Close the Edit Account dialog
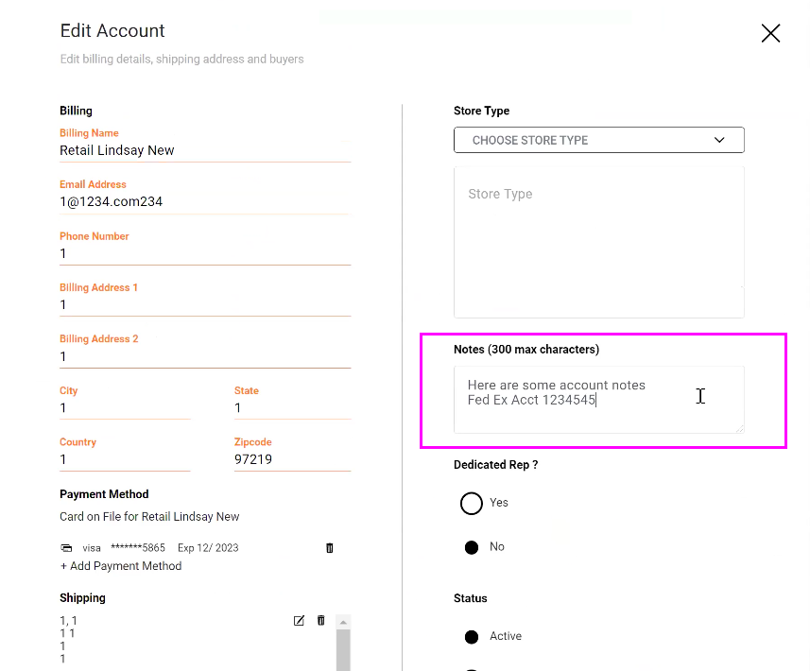810x671 pixels. point(770,34)
